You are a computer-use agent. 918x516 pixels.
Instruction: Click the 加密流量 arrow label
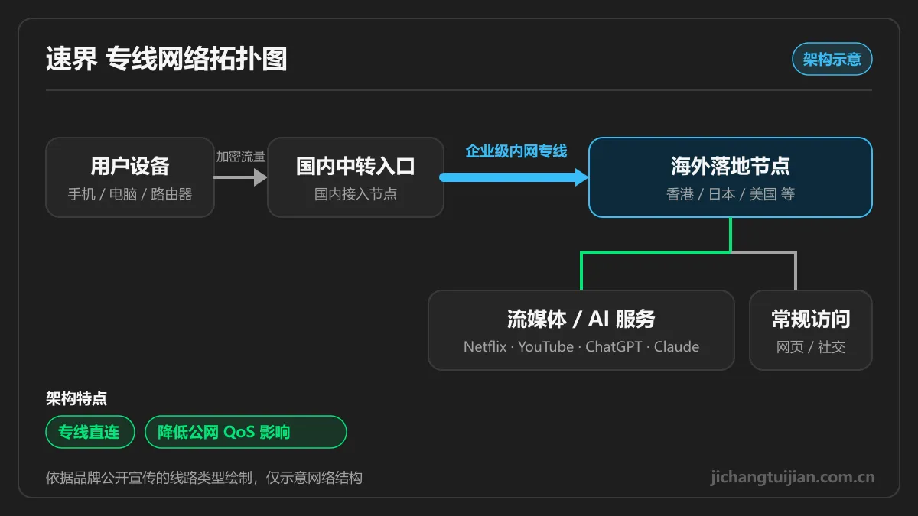point(240,157)
